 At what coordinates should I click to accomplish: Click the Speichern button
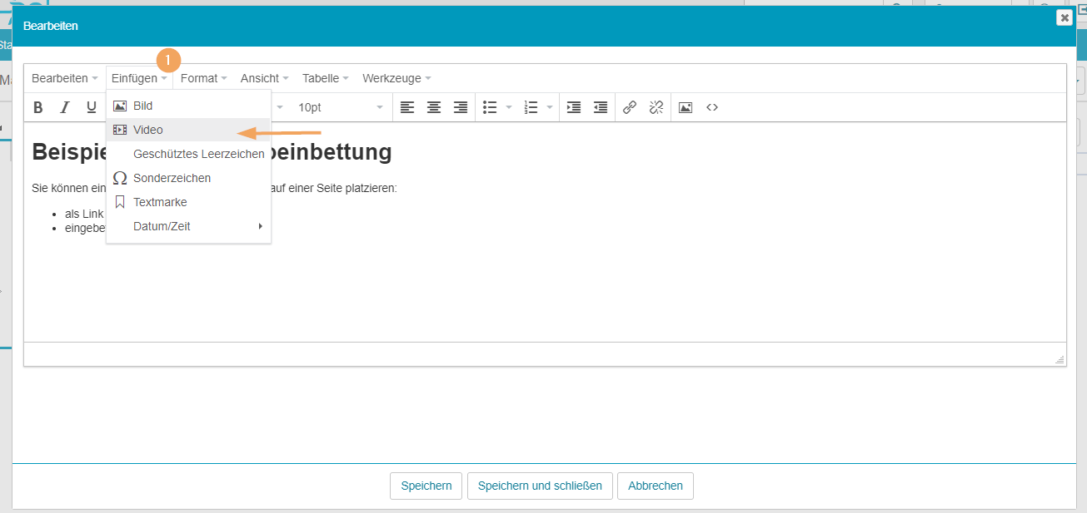coord(426,486)
